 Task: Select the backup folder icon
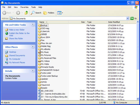(x=39, y=25)
